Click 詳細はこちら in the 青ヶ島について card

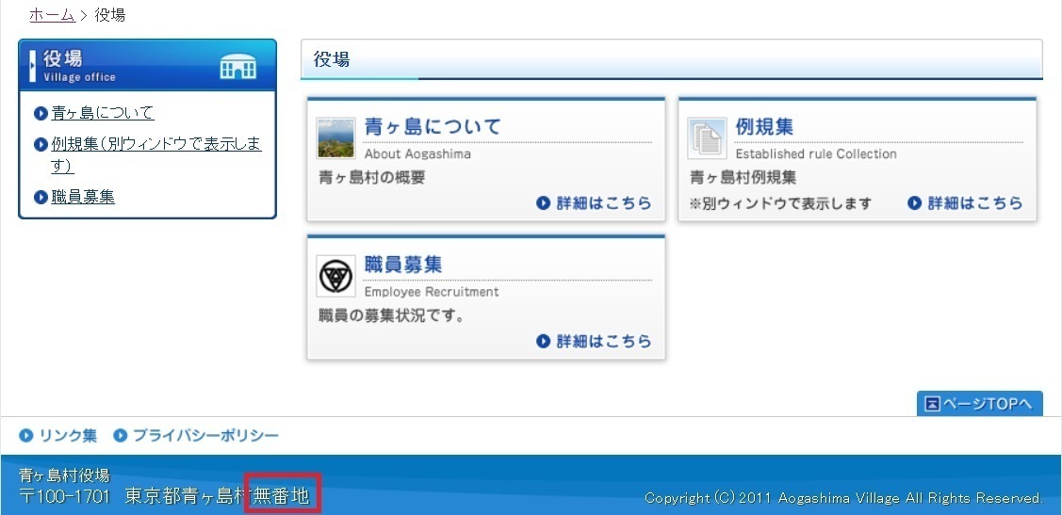594,203
